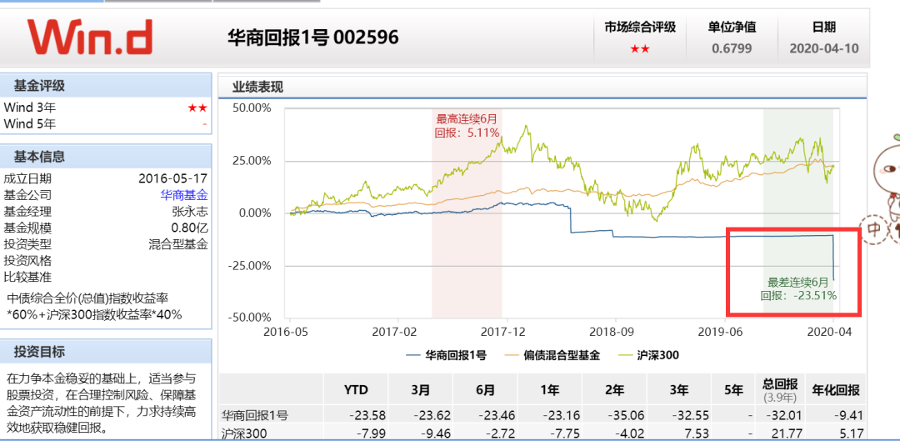Click the 投资类型 value 混合型基金
900x441 pixels.
178,243
